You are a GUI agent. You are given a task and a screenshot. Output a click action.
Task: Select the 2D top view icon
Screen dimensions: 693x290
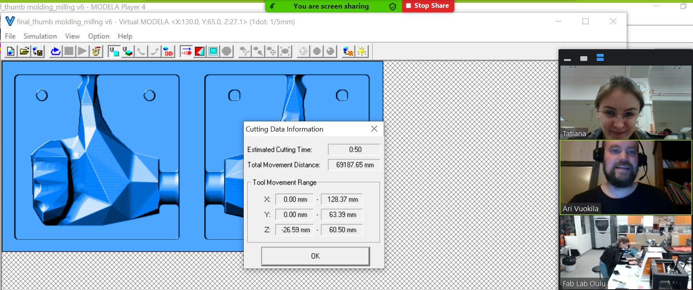pos(114,51)
